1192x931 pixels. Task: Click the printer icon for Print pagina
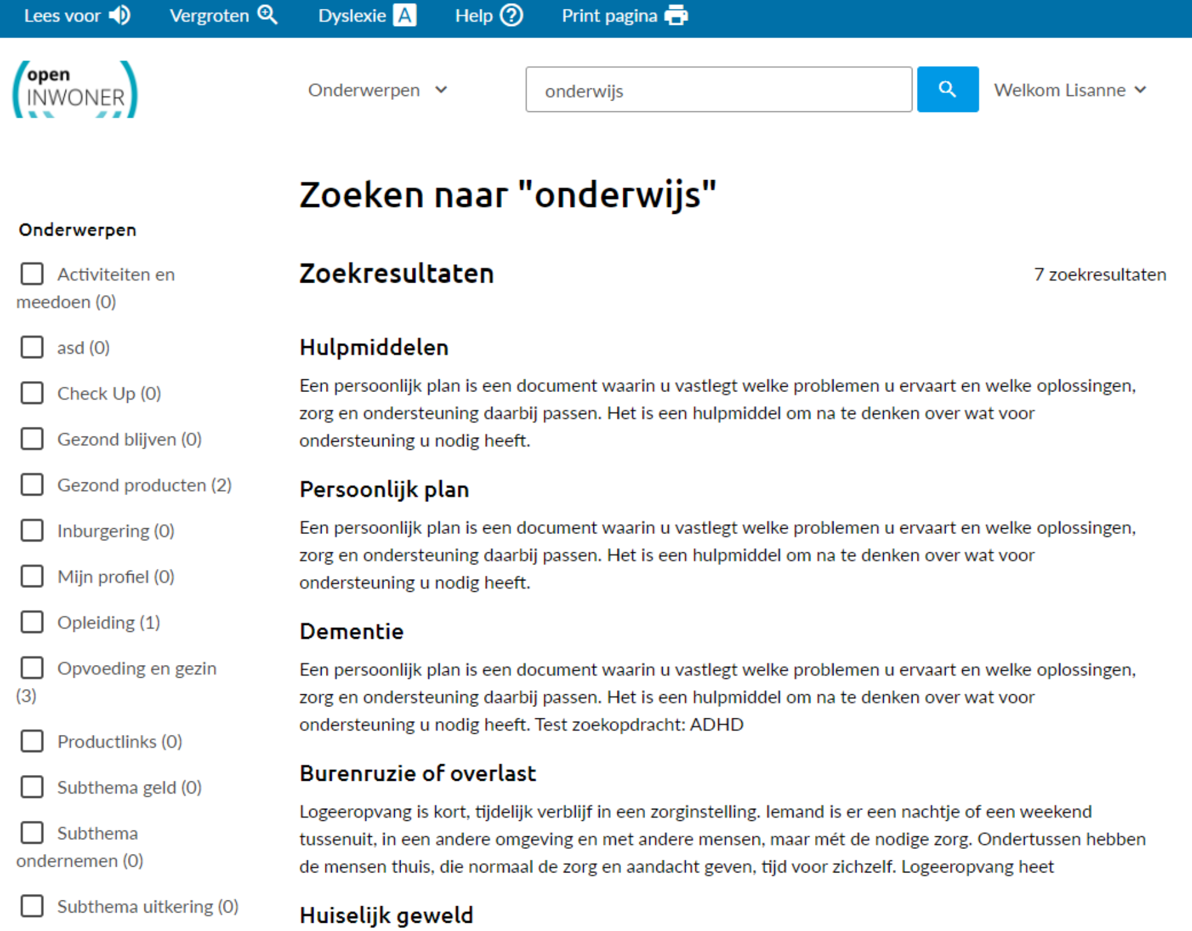pos(676,15)
